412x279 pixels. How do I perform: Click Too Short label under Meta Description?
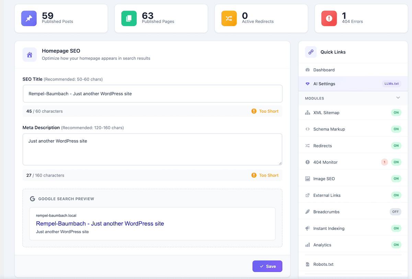pyautogui.click(x=269, y=175)
